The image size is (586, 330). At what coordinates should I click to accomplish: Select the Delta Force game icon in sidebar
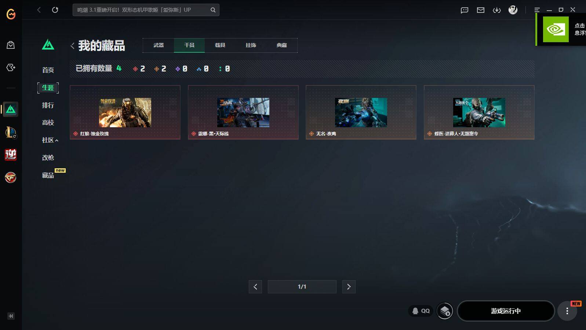tap(11, 109)
